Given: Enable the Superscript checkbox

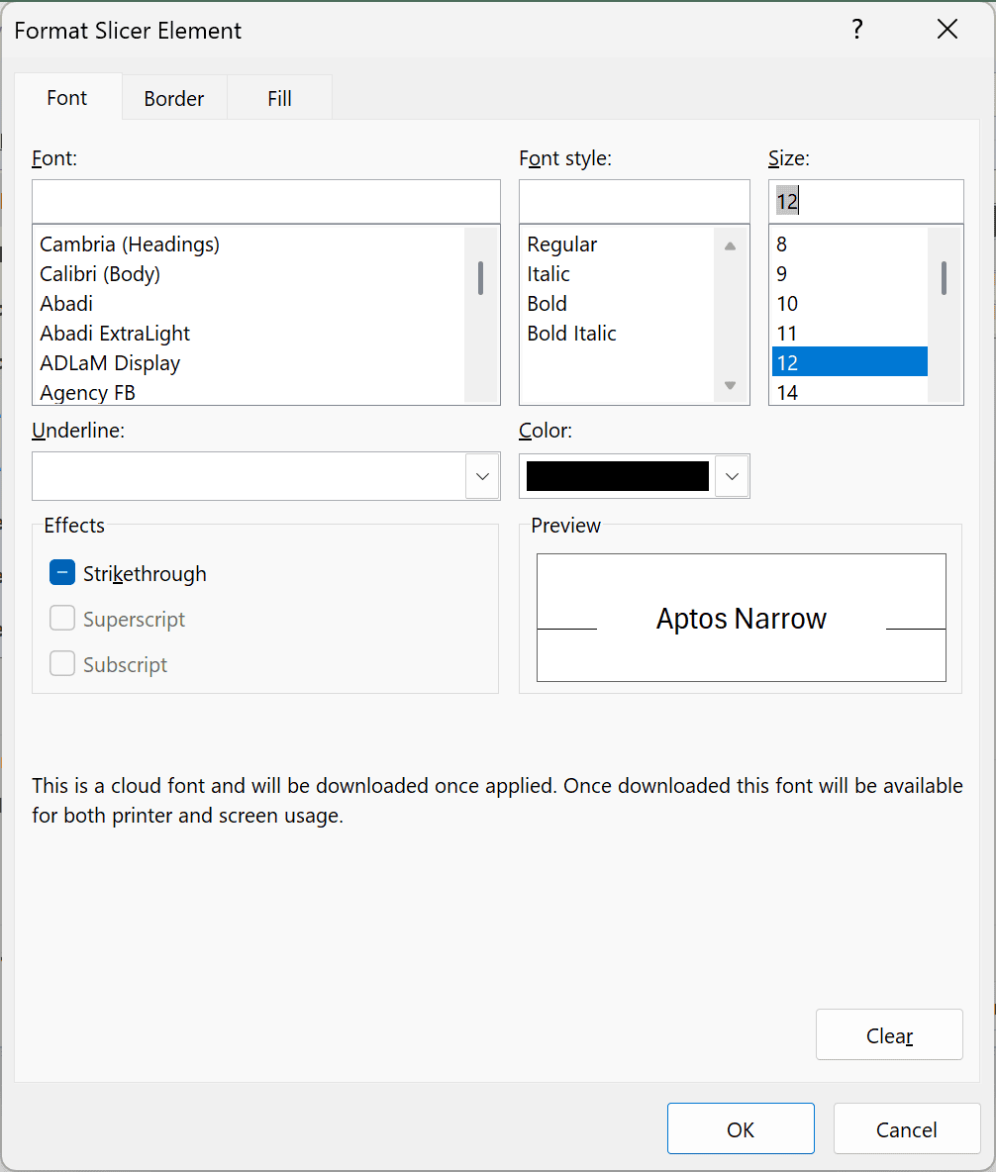Looking at the screenshot, I should click(62, 618).
